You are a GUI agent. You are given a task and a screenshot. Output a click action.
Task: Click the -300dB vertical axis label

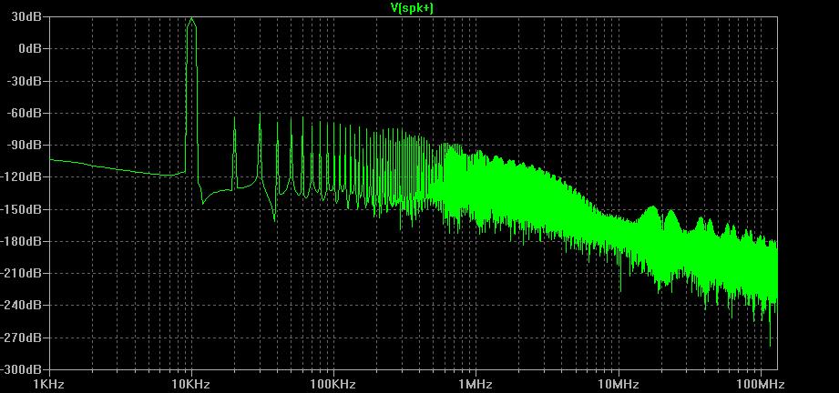(21, 370)
